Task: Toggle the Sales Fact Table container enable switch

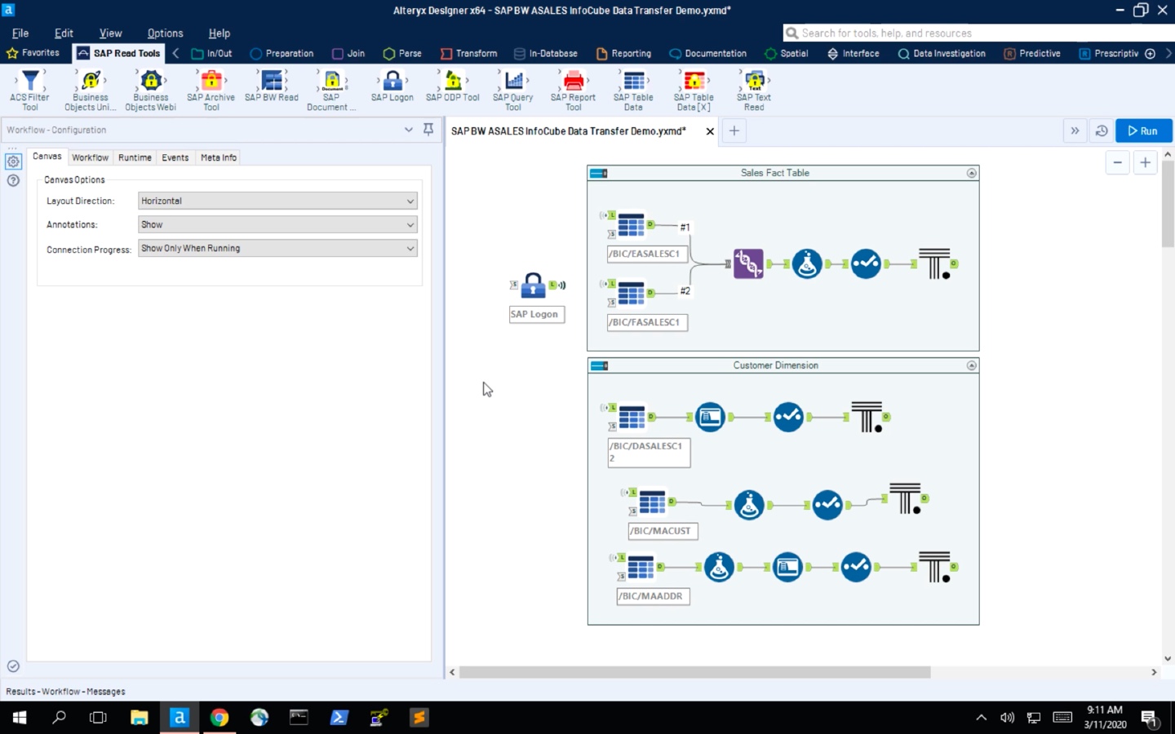Action: (599, 173)
